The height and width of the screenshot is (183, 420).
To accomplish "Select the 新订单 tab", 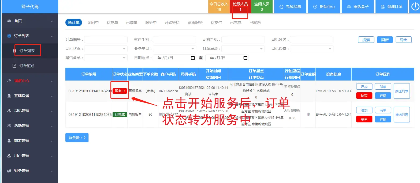I will [x=74, y=22].
